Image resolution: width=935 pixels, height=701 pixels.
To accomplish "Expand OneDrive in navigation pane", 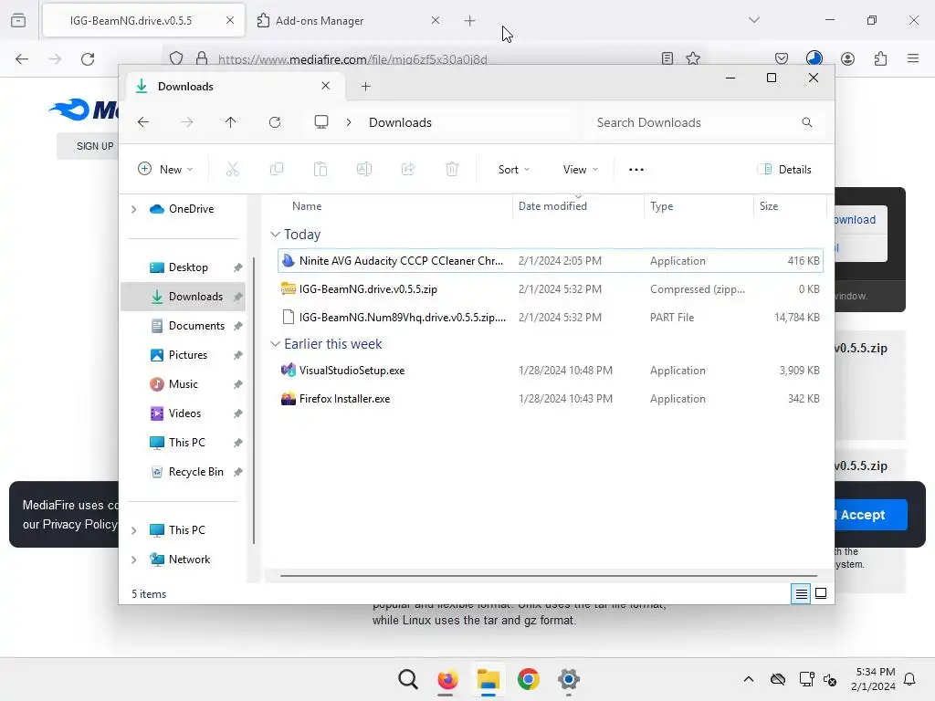I will point(134,209).
